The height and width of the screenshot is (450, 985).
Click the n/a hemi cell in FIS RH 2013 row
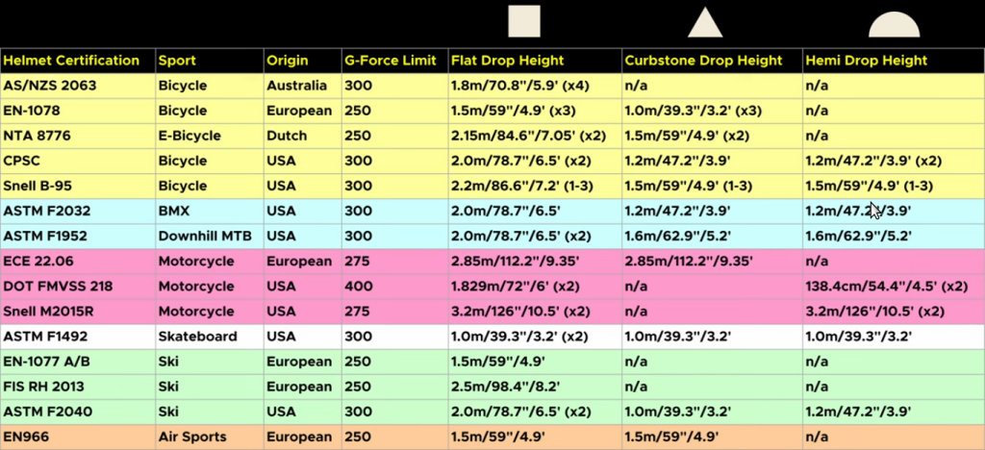894,387
